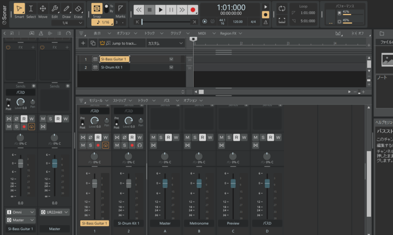
Task: Open the カスタム track control dropdown
Action: [x=165, y=43]
